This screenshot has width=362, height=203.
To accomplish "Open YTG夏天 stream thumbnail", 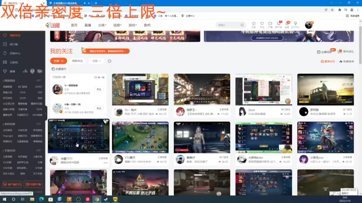I will pyautogui.click(x=140, y=138).
